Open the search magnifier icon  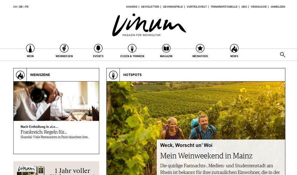click(x=282, y=55)
